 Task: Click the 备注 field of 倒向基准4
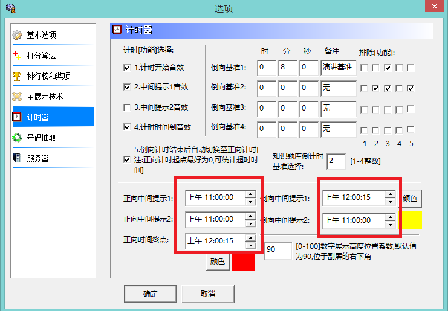coord(339,130)
